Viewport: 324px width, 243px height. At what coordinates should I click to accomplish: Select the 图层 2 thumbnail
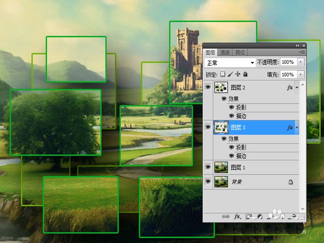pos(221,87)
